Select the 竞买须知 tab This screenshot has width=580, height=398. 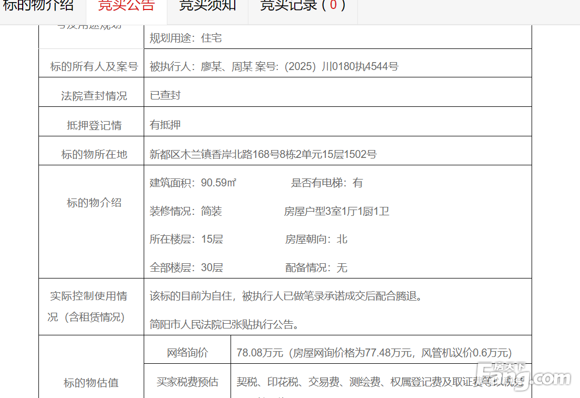(207, 6)
